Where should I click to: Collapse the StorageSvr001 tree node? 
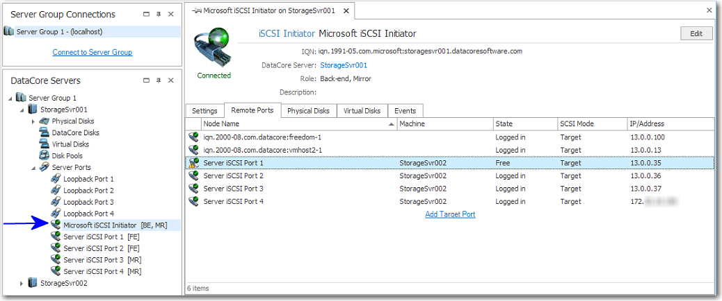tap(22, 110)
